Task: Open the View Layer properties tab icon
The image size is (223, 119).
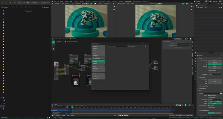Action: [x=195, y=64]
